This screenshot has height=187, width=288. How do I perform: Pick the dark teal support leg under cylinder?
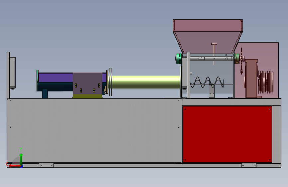45,94
